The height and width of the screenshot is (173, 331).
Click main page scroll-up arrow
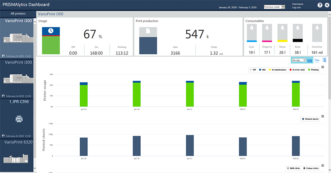pos(329,14)
